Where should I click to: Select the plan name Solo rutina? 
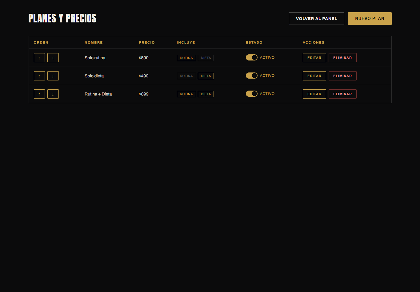tap(95, 58)
